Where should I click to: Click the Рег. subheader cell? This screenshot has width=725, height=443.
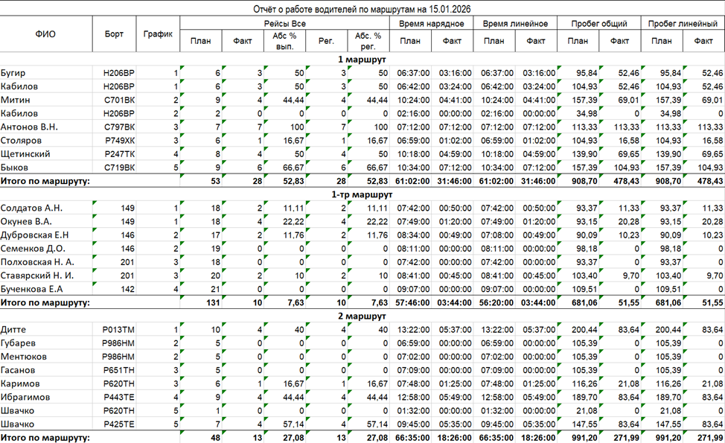[326, 41]
